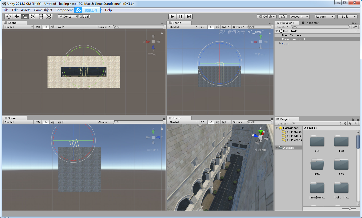Image resolution: width=362 pixels, height=218 pixels.
Task: Toggle pivot mode with Center button
Action: (66, 17)
